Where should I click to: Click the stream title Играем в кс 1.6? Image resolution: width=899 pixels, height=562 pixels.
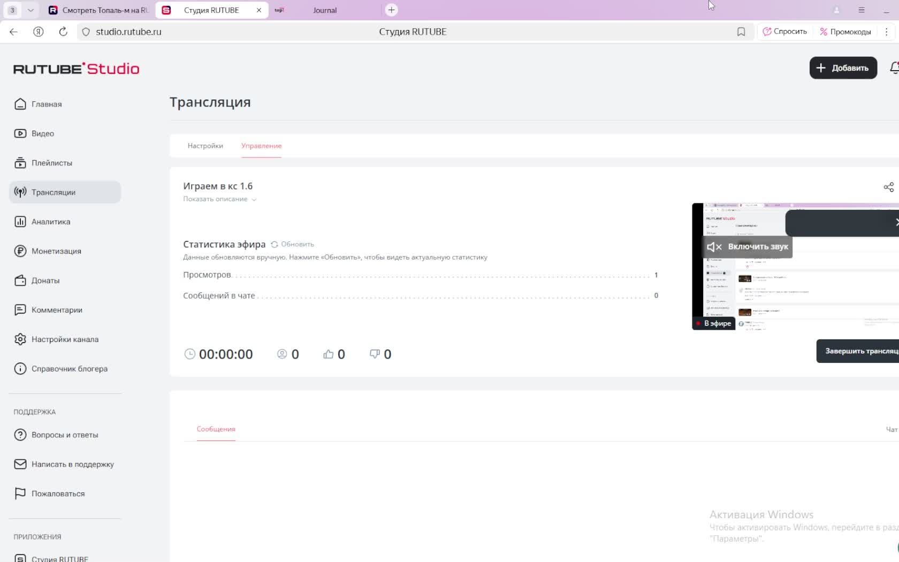coord(218,186)
